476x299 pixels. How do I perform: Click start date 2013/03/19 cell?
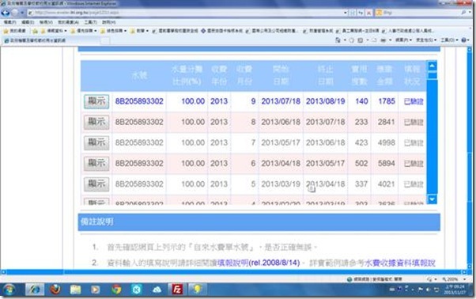coord(281,184)
